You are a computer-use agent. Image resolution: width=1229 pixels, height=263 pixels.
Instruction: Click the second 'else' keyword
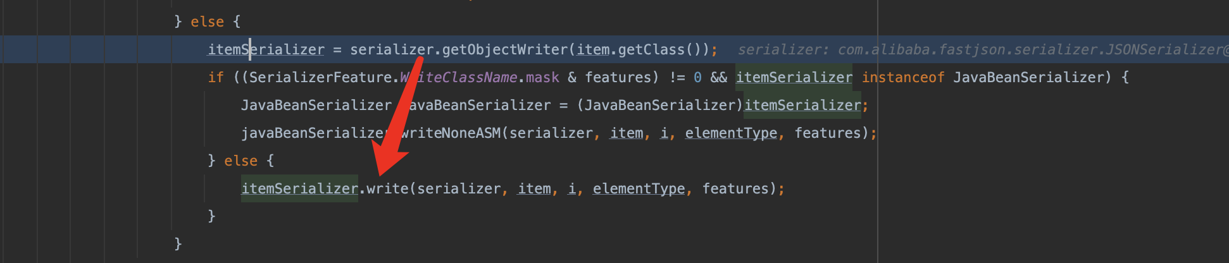240,161
